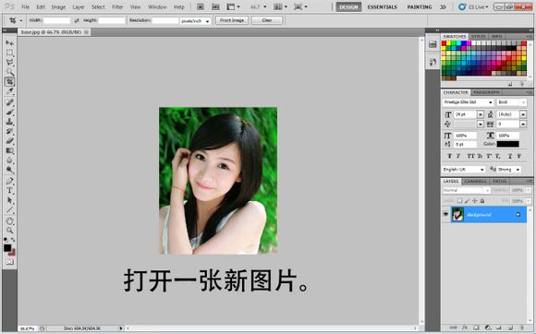Reset default foreground and background colors

(6, 240)
